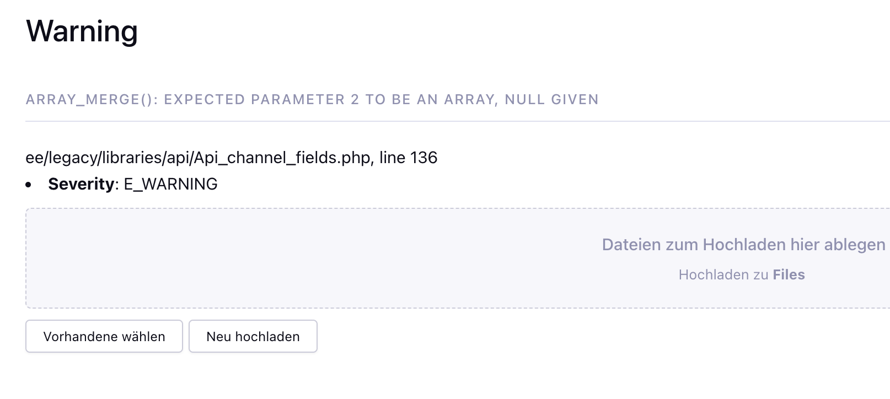
Task: Click the bullet next to Severity
Action: (29, 184)
